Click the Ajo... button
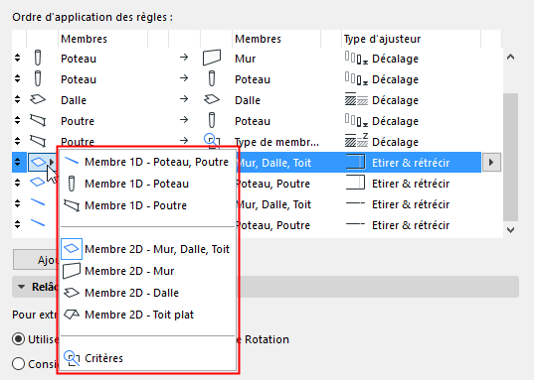The image size is (534, 380). tap(36, 260)
